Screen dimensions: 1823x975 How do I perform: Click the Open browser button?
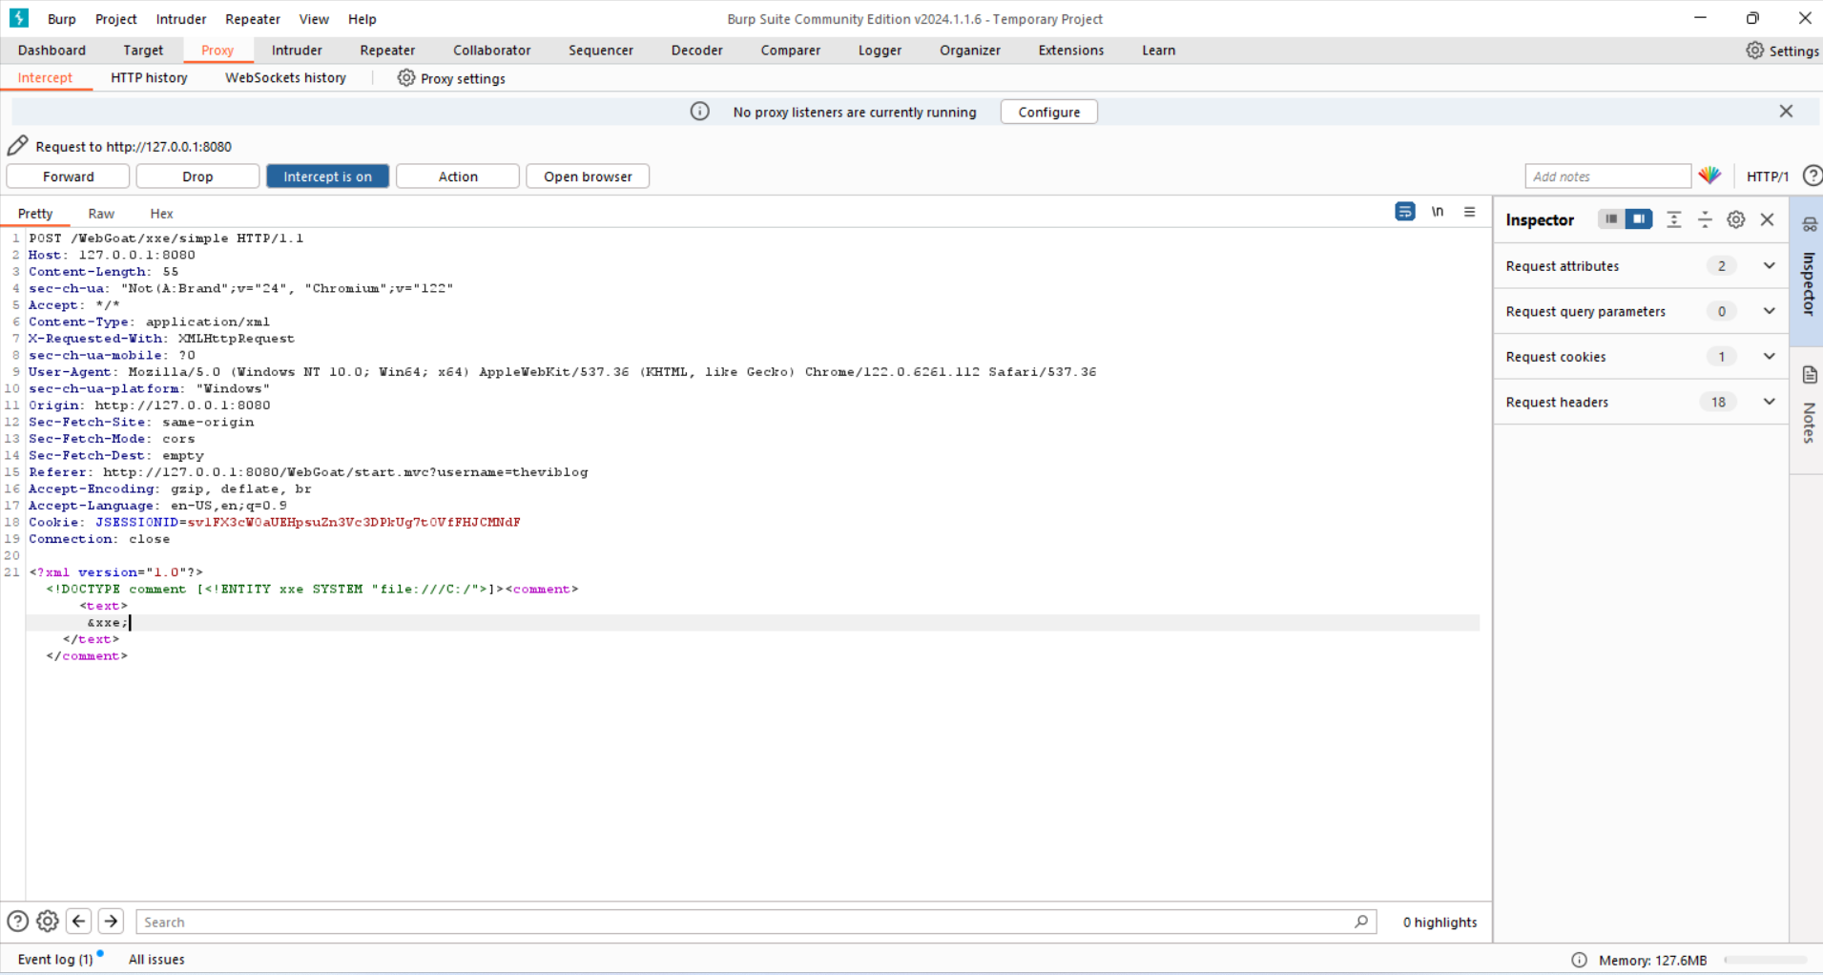click(x=588, y=176)
